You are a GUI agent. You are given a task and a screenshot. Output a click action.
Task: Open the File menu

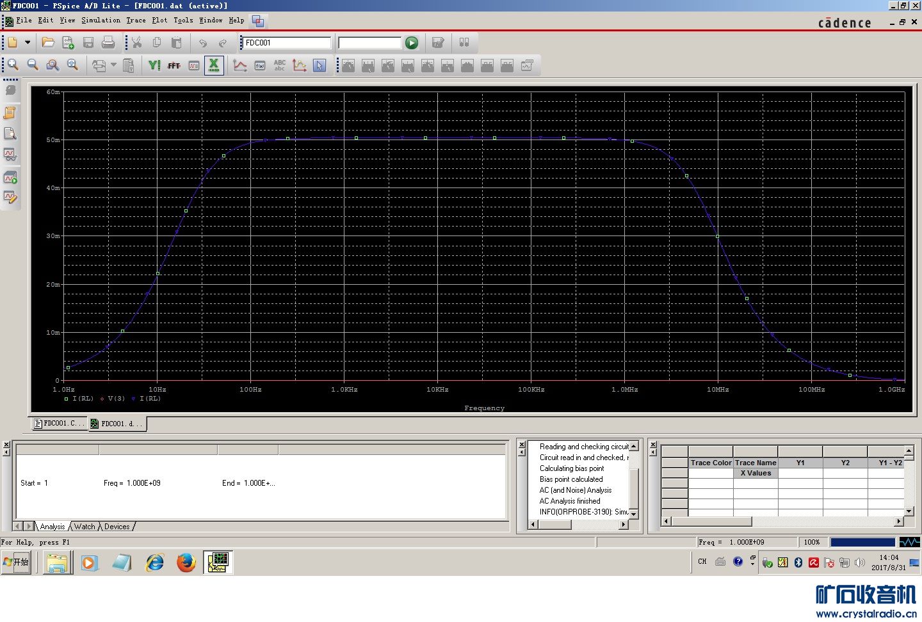coord(24,20)
